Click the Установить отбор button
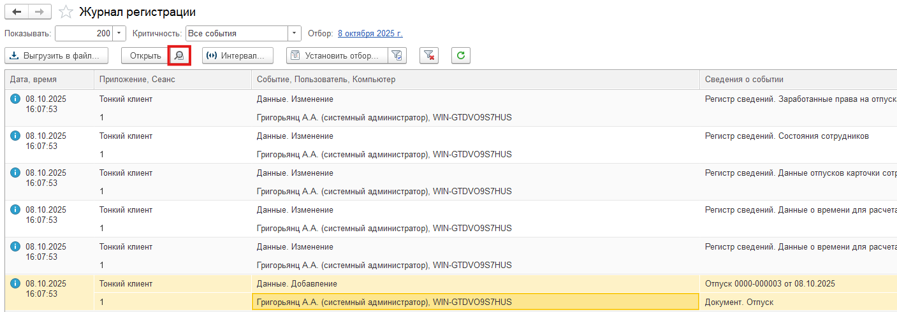The height and width of the screenshot is (312, 897). tap(337, 55)
